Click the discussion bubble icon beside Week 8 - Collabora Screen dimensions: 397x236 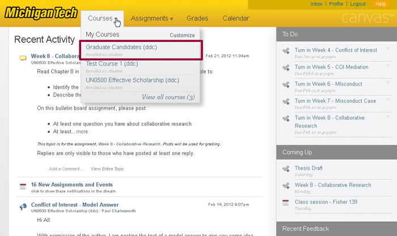23,58
